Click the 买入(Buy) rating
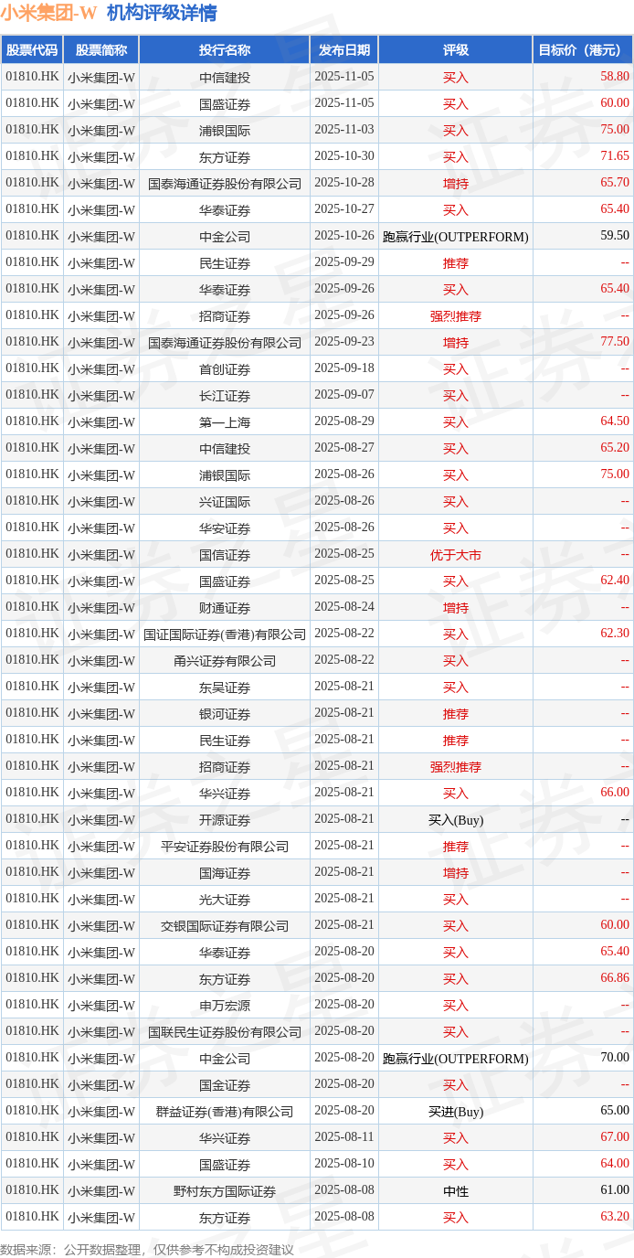This screenshot has width=634, height=1258. click(456, 819)
